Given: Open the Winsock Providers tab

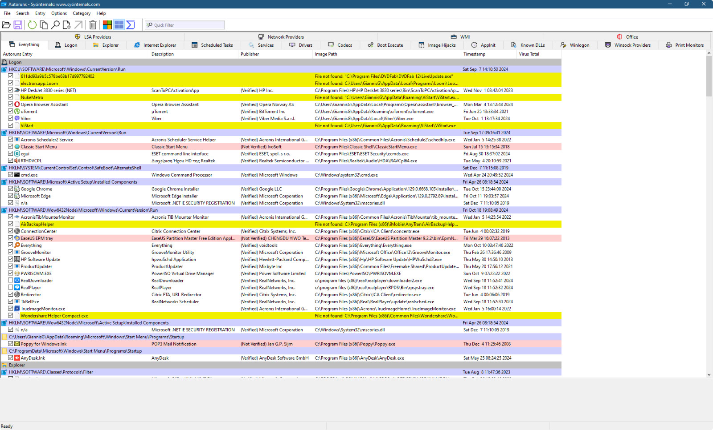Looking at the screenshot, I should (627, 45).
